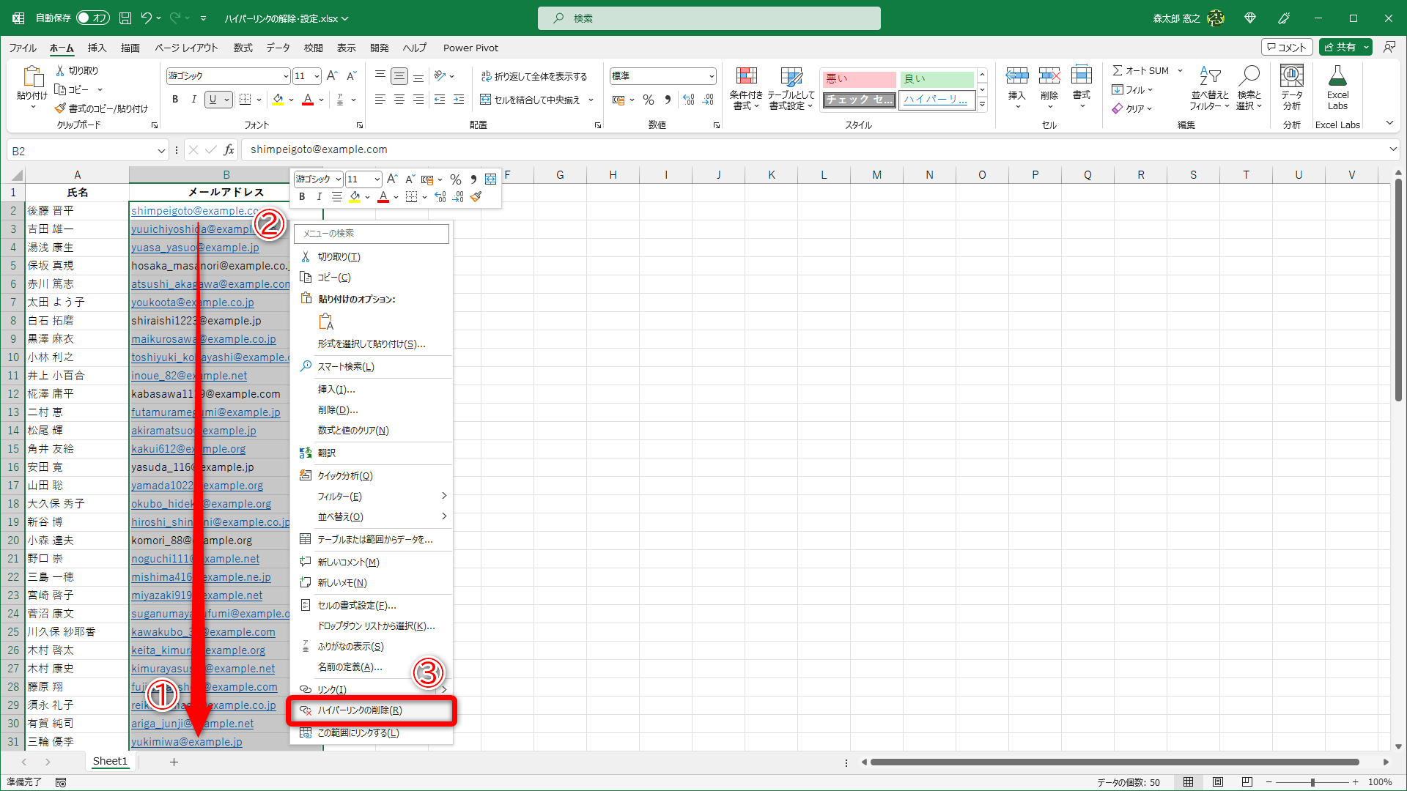This screenshot has height=791, width=1407.
Task: Click the Excel Labs flask icon
Action: click(1337, 77)
